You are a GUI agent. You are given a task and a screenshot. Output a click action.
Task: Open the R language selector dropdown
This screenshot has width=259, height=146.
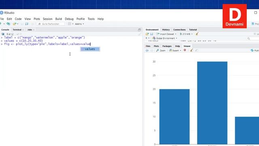[x=147, y=38]
